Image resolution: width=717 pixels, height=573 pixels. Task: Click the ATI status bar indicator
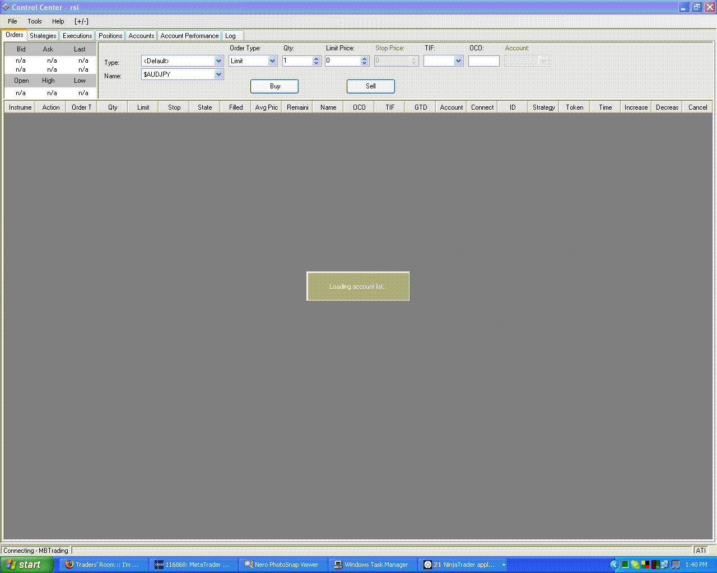[x=701, y=551]
